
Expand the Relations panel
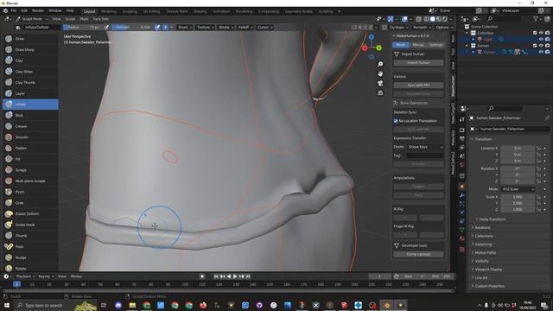pos(482,228)
